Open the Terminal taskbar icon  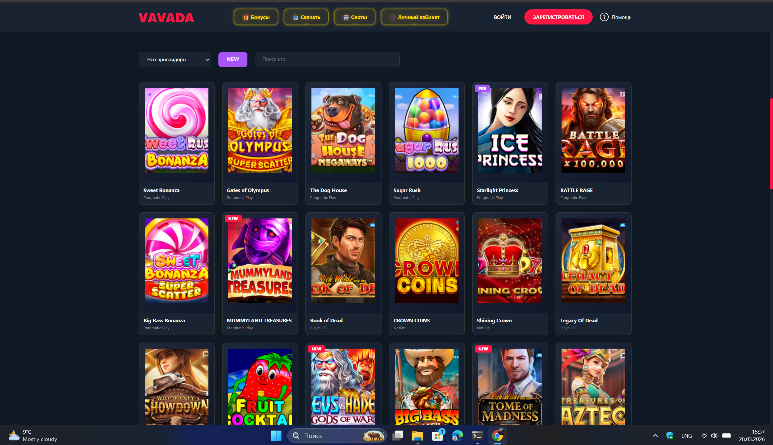click(x=477, y=436)
